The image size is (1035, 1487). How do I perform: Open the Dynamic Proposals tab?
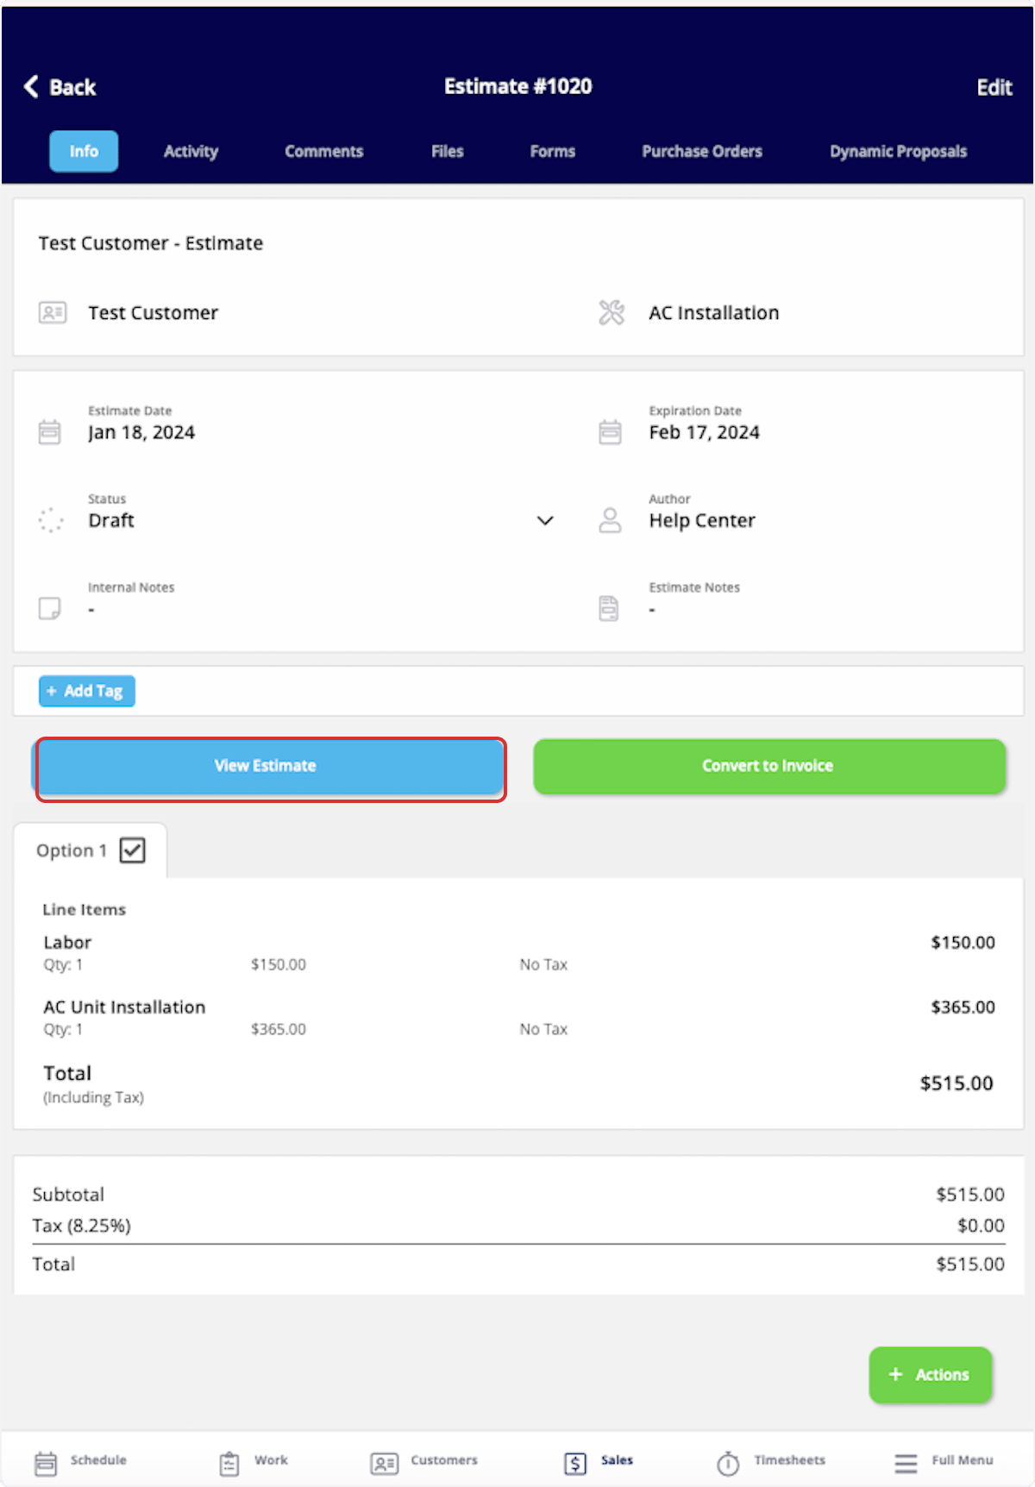click(898, 151)
